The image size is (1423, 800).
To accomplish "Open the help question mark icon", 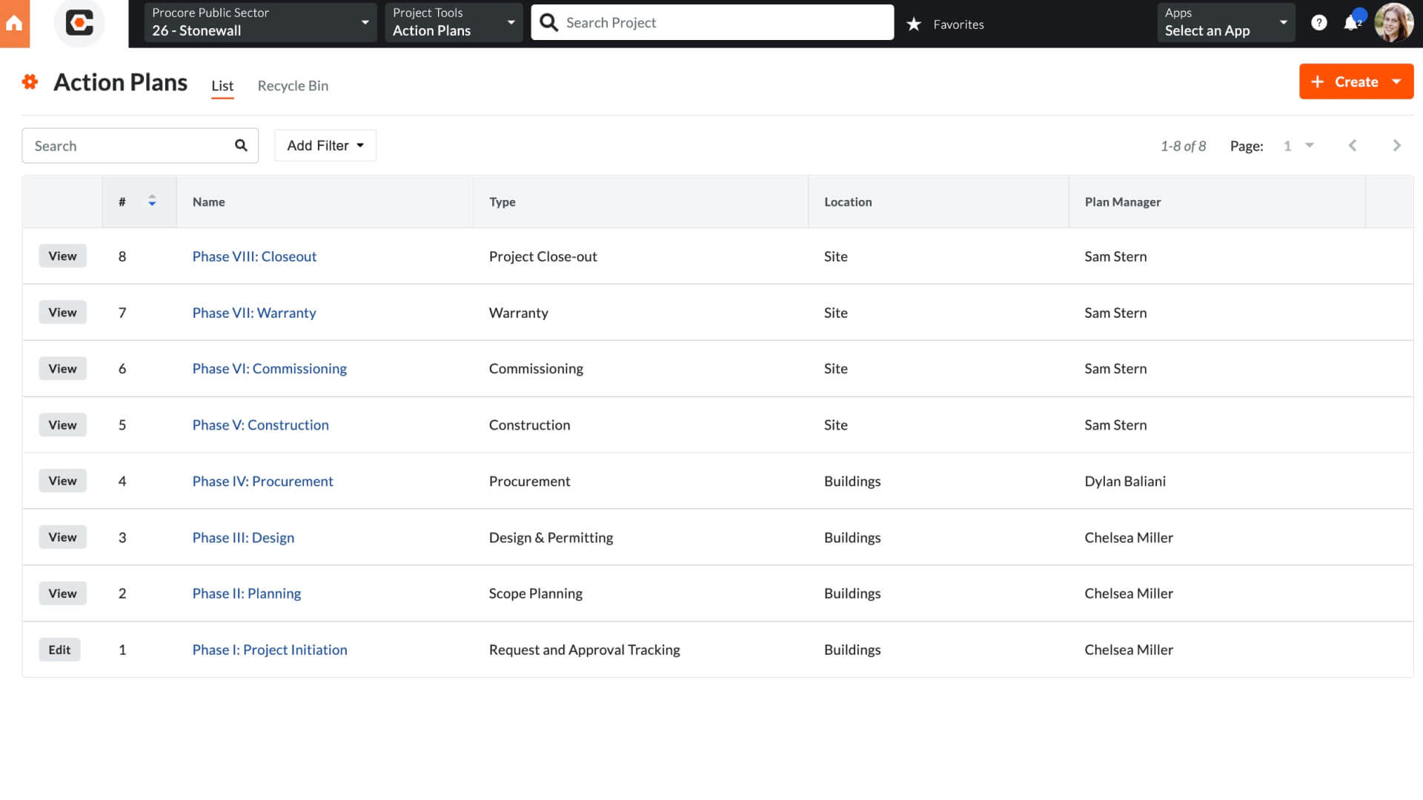I will (x=1318, y=23).
